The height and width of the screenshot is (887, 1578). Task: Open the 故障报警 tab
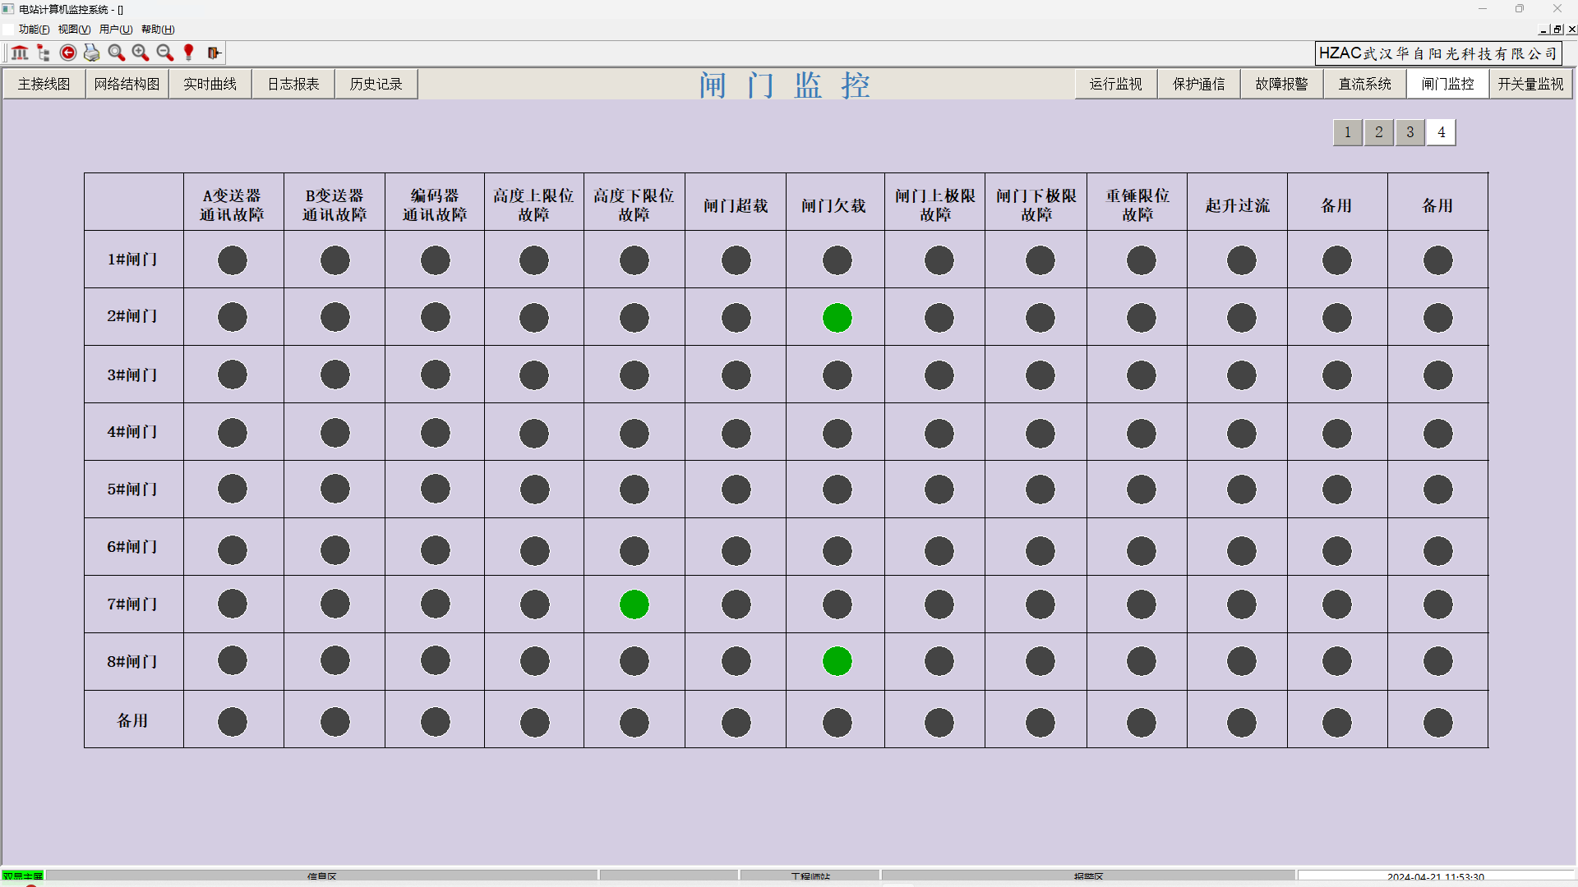(x=1281, y=85)
